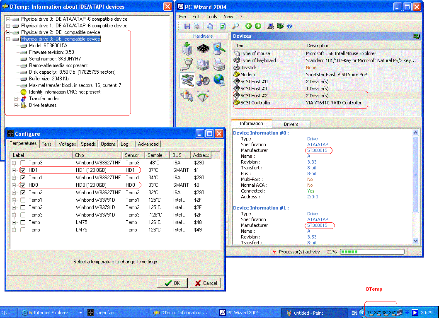Uncheck the HD1 temperature checkbox
The image size is (439, 318).
click(23, 170)
